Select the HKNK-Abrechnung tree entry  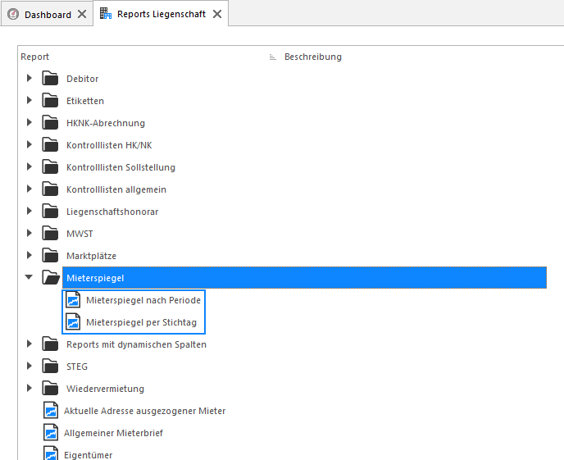[x=106, y=123]
